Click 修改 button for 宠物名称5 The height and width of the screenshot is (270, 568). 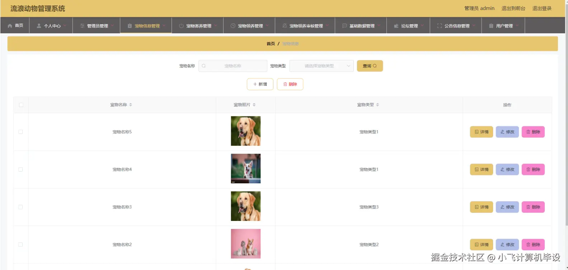507,132
